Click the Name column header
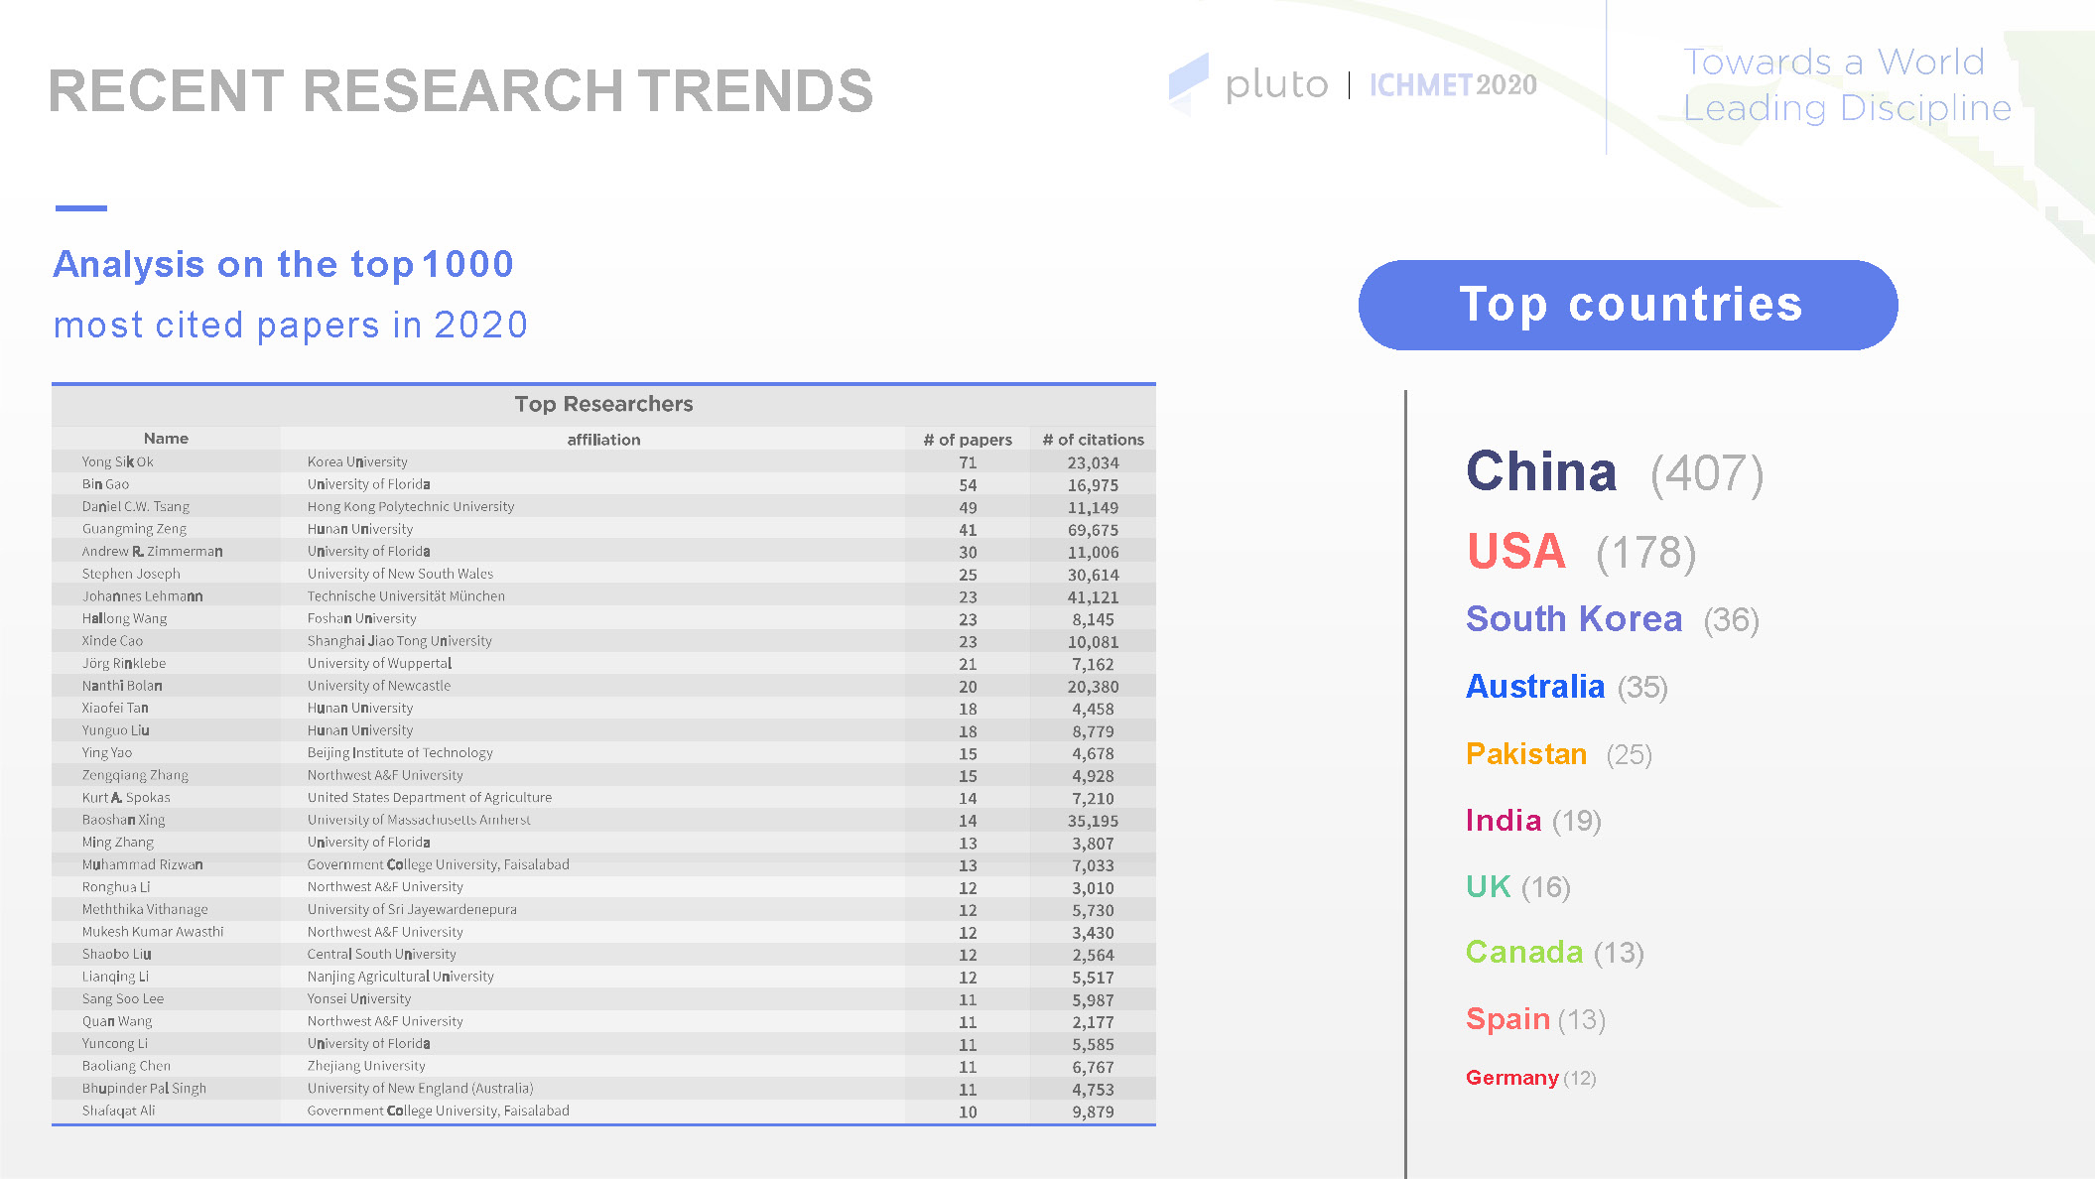 (x=166, y=439)
